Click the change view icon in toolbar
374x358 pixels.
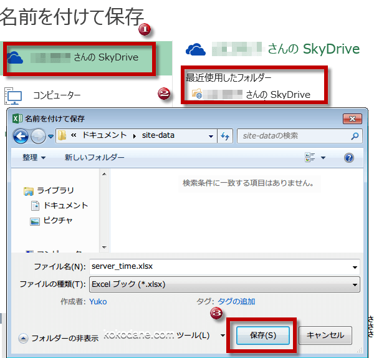pyautogui.click(x=310, y=158)
